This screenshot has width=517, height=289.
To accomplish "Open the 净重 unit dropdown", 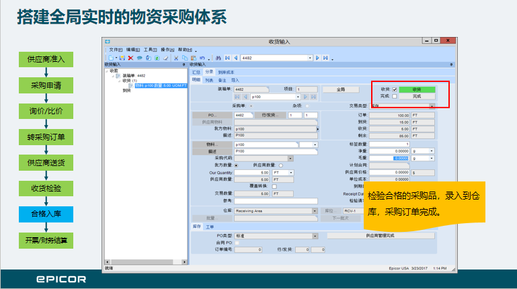I will tap(432, 151).
